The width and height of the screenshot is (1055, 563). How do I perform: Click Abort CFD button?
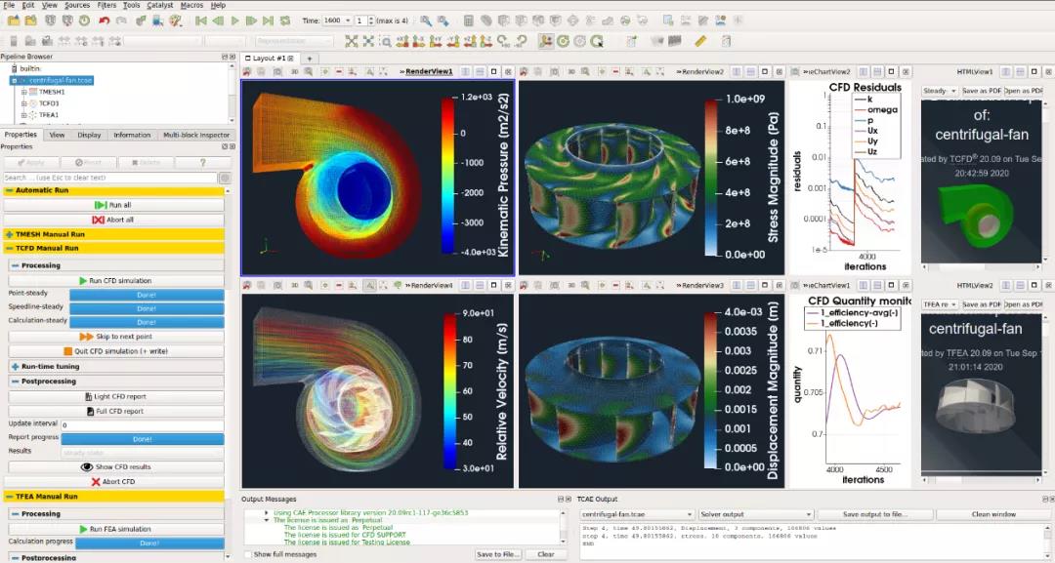point(115,482)
